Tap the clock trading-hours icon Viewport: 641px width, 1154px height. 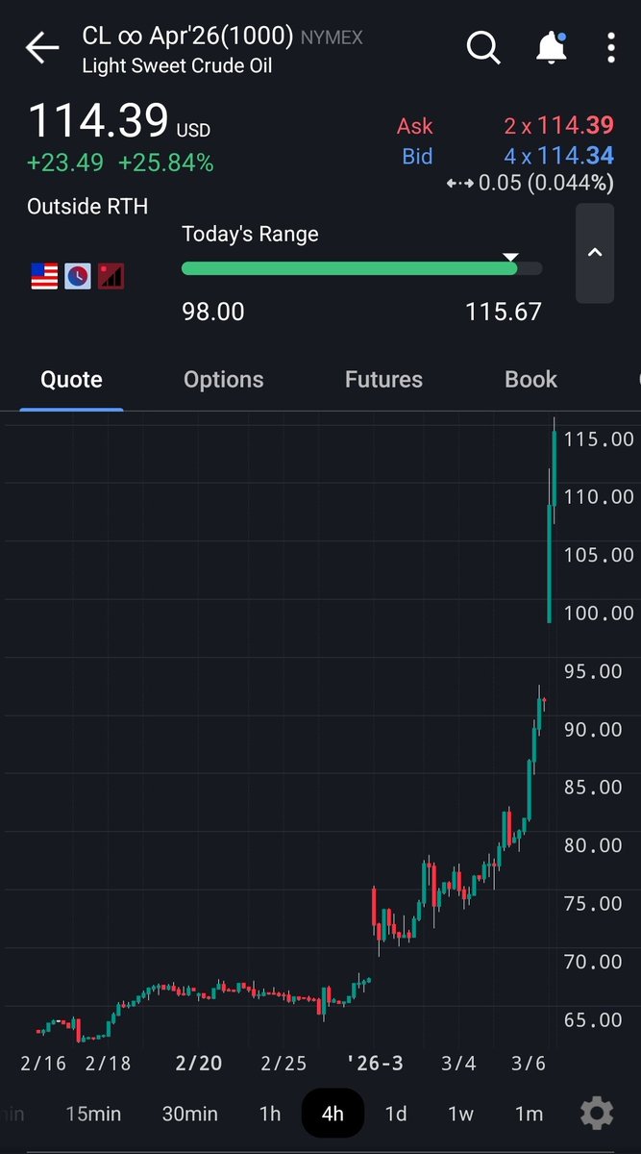78,277
